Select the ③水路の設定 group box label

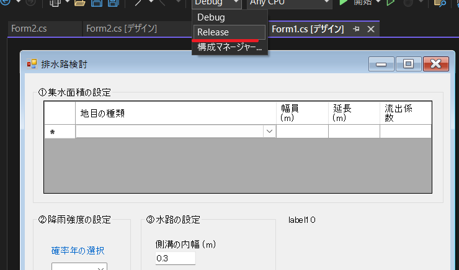tap(173, 220)
